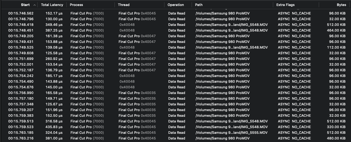
Task: Click the 320.00 KiB bytes cell
Action: (x=336, y=127)
